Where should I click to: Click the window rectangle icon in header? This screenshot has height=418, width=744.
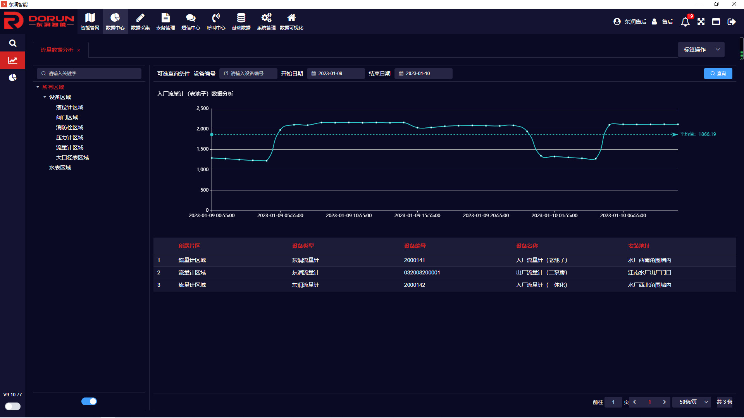click(x=716, y=22)
